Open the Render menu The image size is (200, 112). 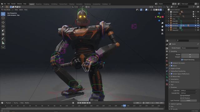tap(13, 4)
